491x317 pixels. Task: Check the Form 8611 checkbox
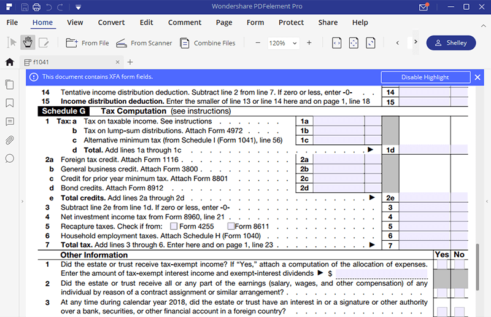[231, 226]
